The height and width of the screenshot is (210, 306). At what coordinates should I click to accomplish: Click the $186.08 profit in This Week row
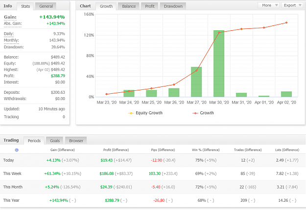pyautogui.click(x=107, y=173)
